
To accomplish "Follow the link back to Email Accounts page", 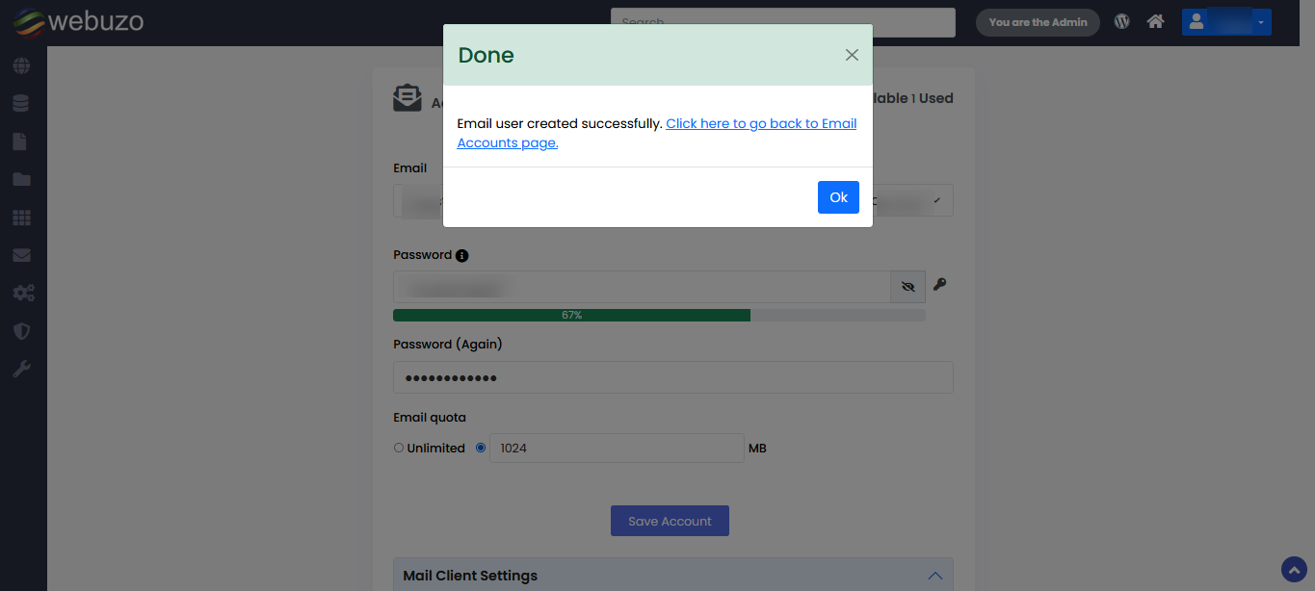I will click(x=760, y=124).
